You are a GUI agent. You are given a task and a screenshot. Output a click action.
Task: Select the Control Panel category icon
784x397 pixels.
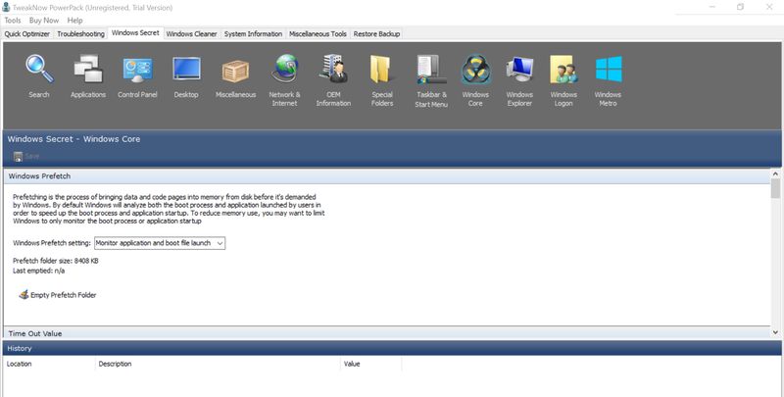tap(137, 69)
